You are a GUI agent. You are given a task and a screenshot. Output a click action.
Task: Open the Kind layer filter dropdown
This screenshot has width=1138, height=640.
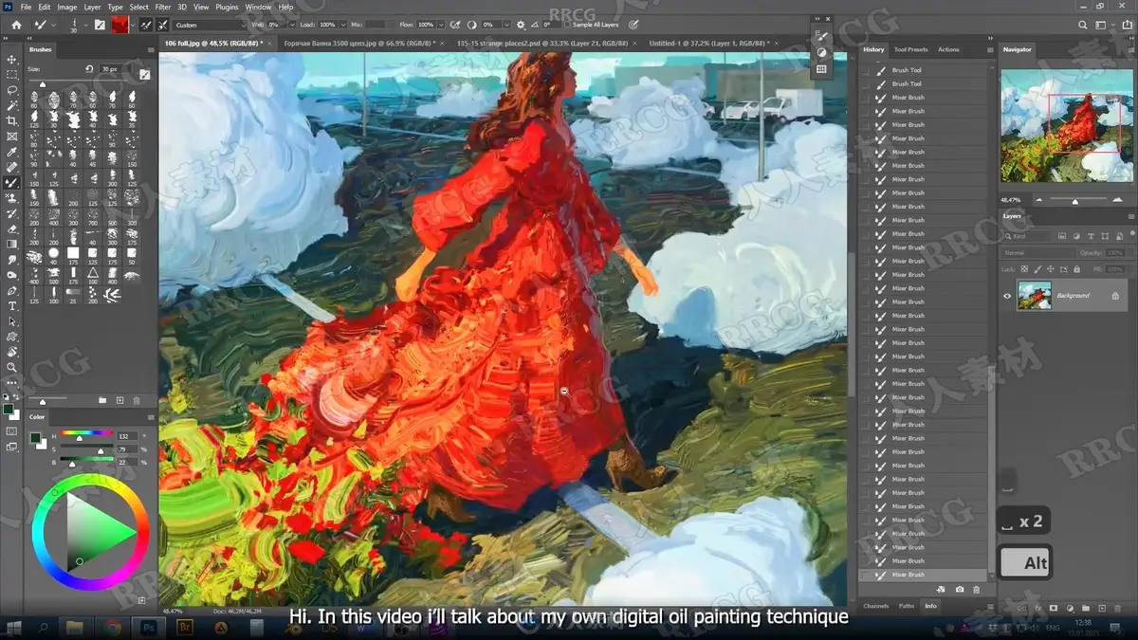[x=1029, y=236]
